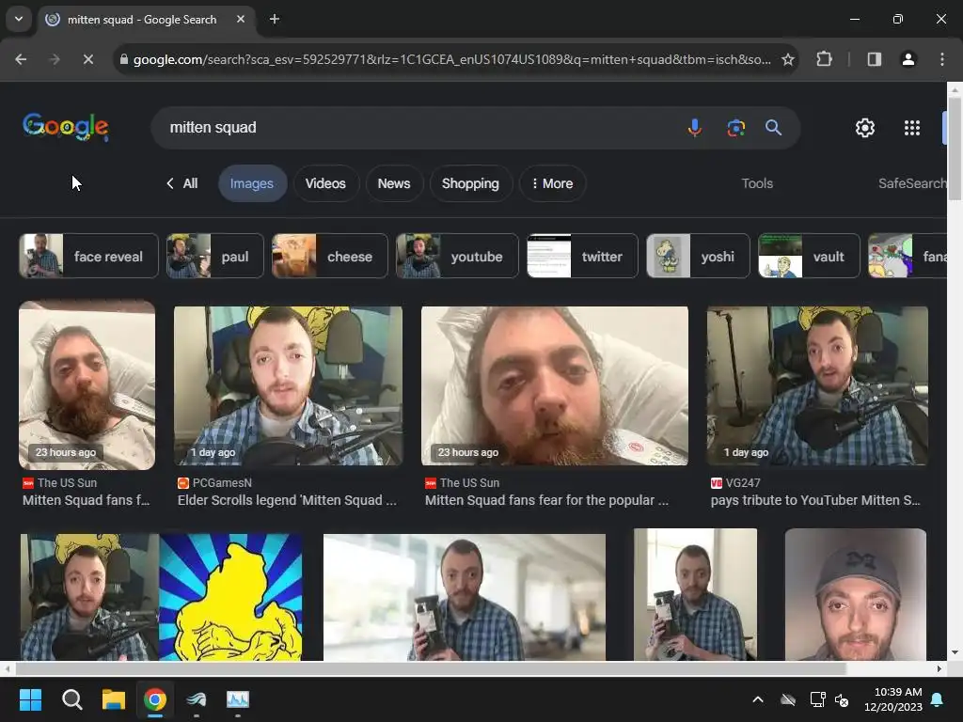Switch to Shopping tab
Screen dimensions: 963x722
click(x=470, y=183)
